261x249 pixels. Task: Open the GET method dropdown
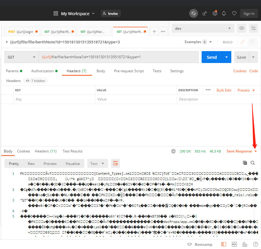pos(22,57)
